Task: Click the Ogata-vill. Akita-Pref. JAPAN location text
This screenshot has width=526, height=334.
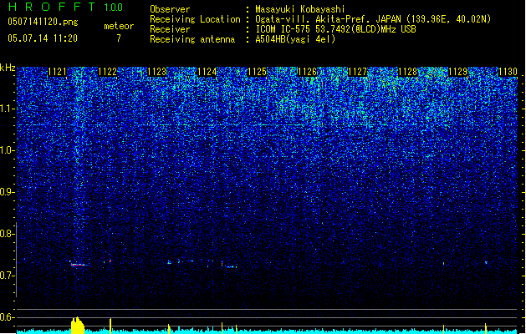Action: [x=373, y=19]
